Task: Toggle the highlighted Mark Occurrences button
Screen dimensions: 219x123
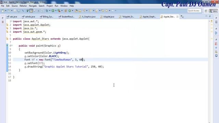Action: click(x=31, y=11)
